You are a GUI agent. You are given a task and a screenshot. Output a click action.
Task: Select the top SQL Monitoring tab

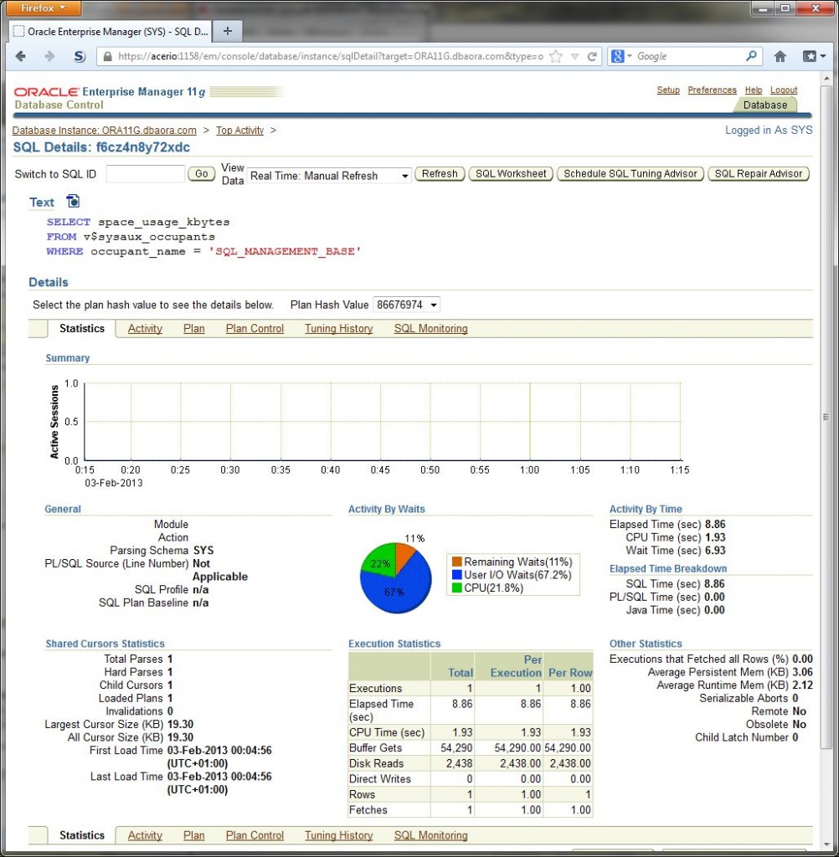430,328
